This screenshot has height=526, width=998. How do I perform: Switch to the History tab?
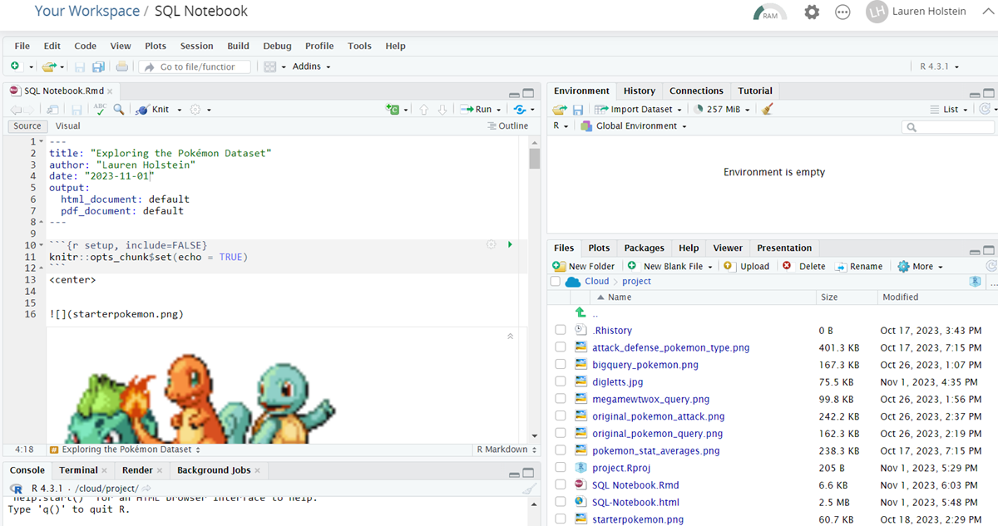[639, 91]
